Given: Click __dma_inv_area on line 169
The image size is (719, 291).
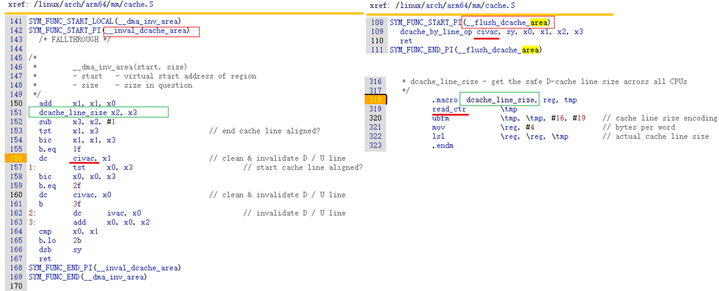Looking at the screenshot, I should click(114, 277).
